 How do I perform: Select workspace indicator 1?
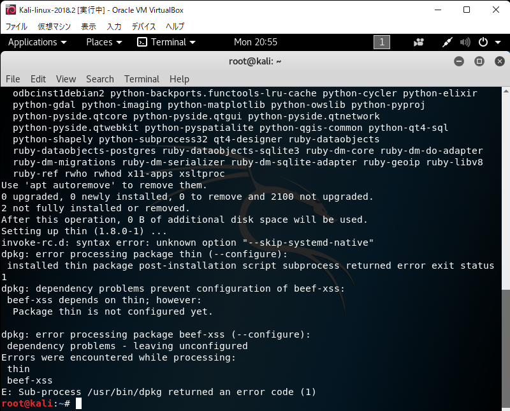click(382, 42)
